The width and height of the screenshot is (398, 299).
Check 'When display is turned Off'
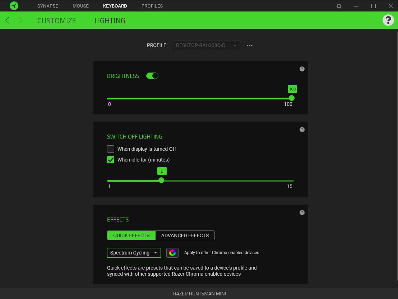[111, 149]
